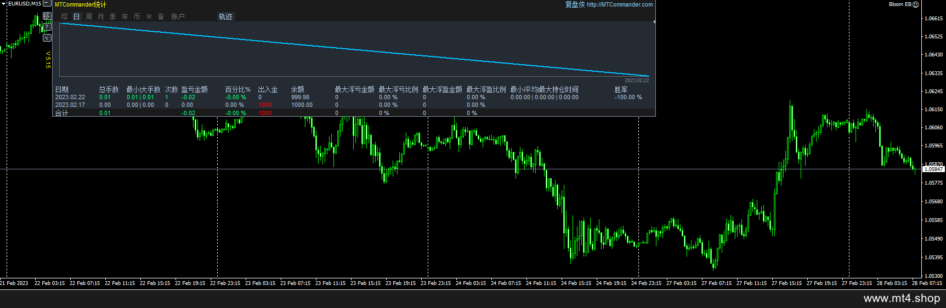Switch to the 月 monthly tab
This screenshot has height=308, width=946.
tap(101, 16)
